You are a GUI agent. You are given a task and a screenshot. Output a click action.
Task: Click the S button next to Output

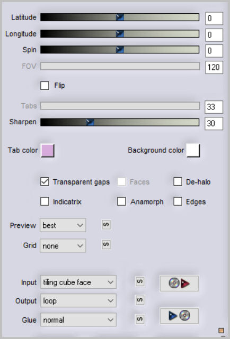pyautogui.click(x=140, y=300)
